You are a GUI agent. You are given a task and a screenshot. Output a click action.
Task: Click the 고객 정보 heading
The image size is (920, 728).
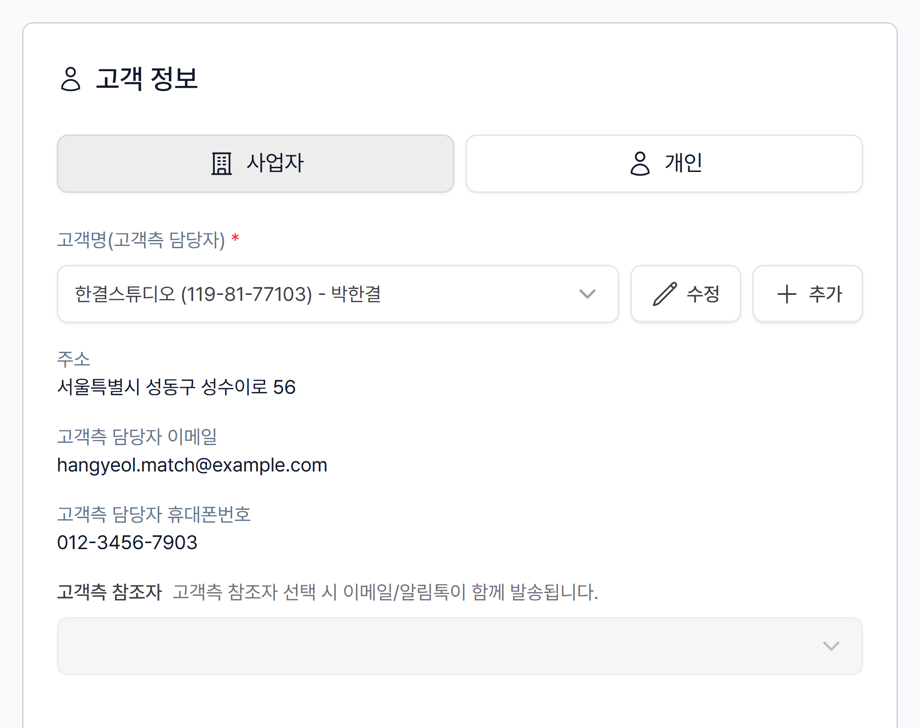tap(147, 79)
